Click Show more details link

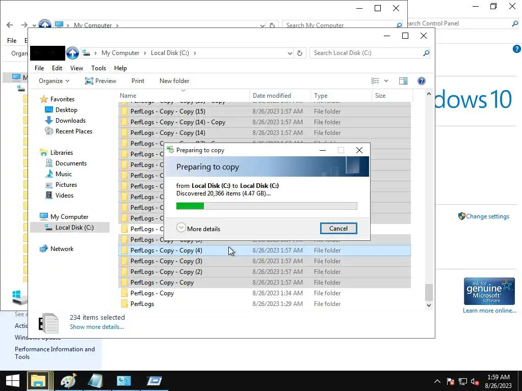pos(97,327)
